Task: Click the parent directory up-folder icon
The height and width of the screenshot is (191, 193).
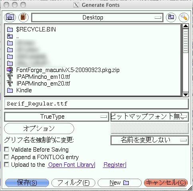Action: point(171,17)
